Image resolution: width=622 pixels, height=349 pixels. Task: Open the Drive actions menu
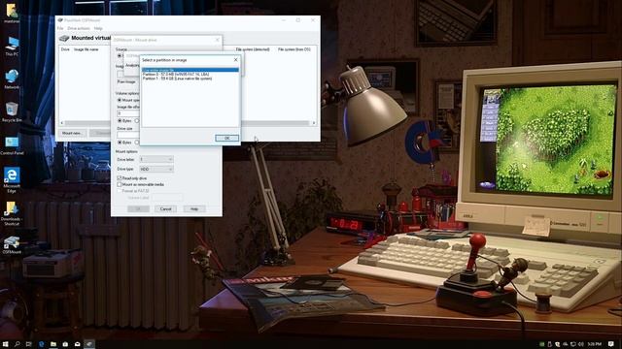[79, 28]
